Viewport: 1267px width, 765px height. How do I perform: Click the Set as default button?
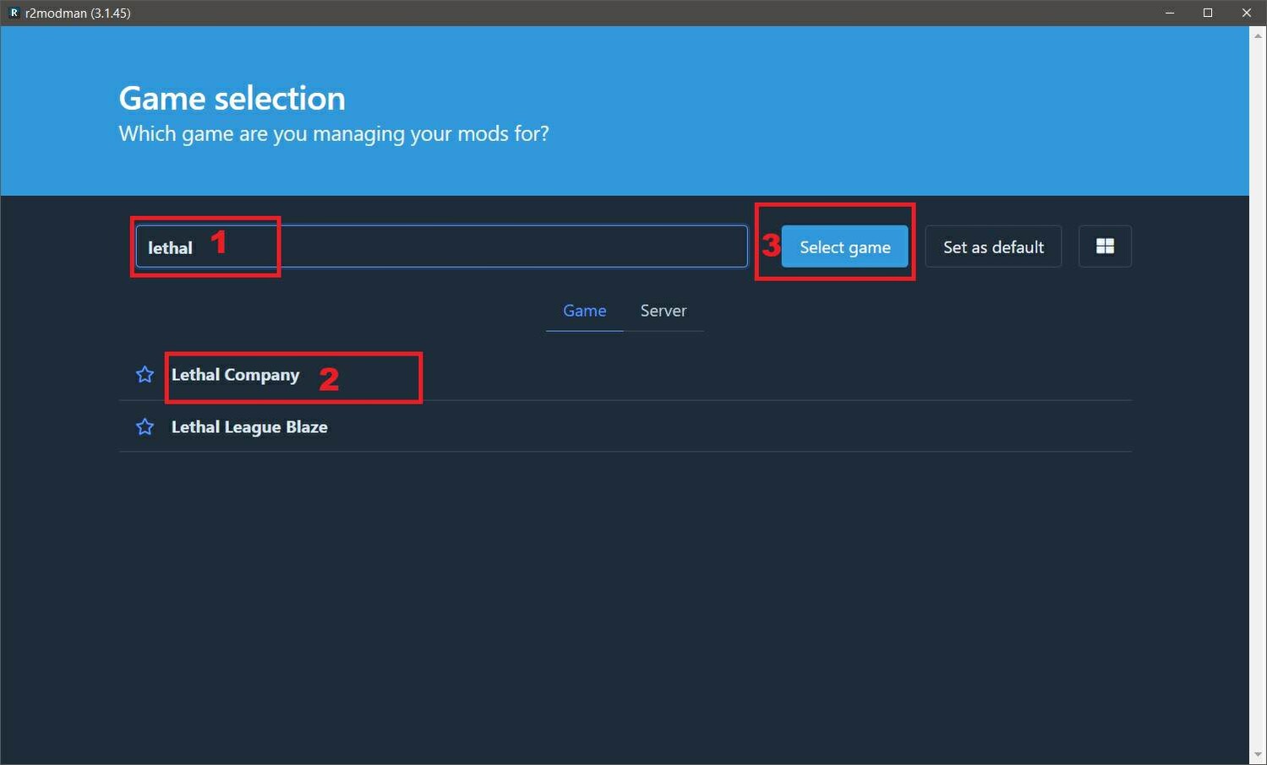click(993, 247)
